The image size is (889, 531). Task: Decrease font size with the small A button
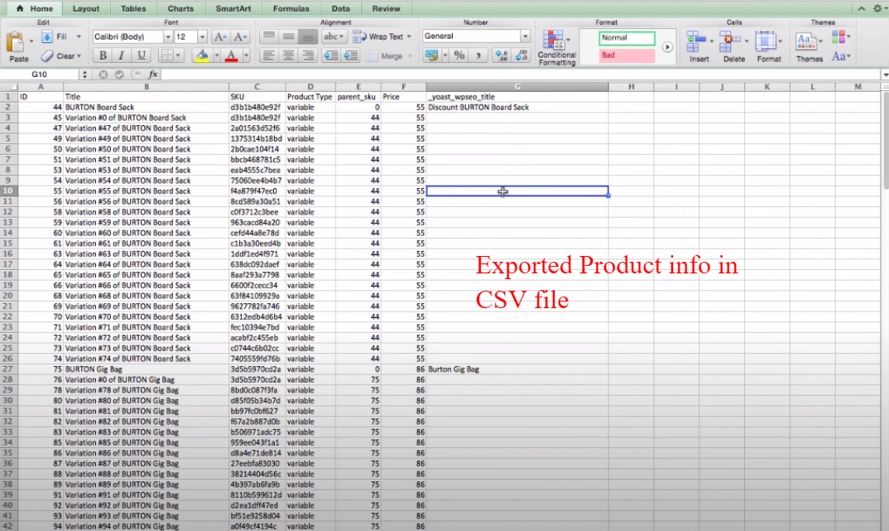coord(238,37)
